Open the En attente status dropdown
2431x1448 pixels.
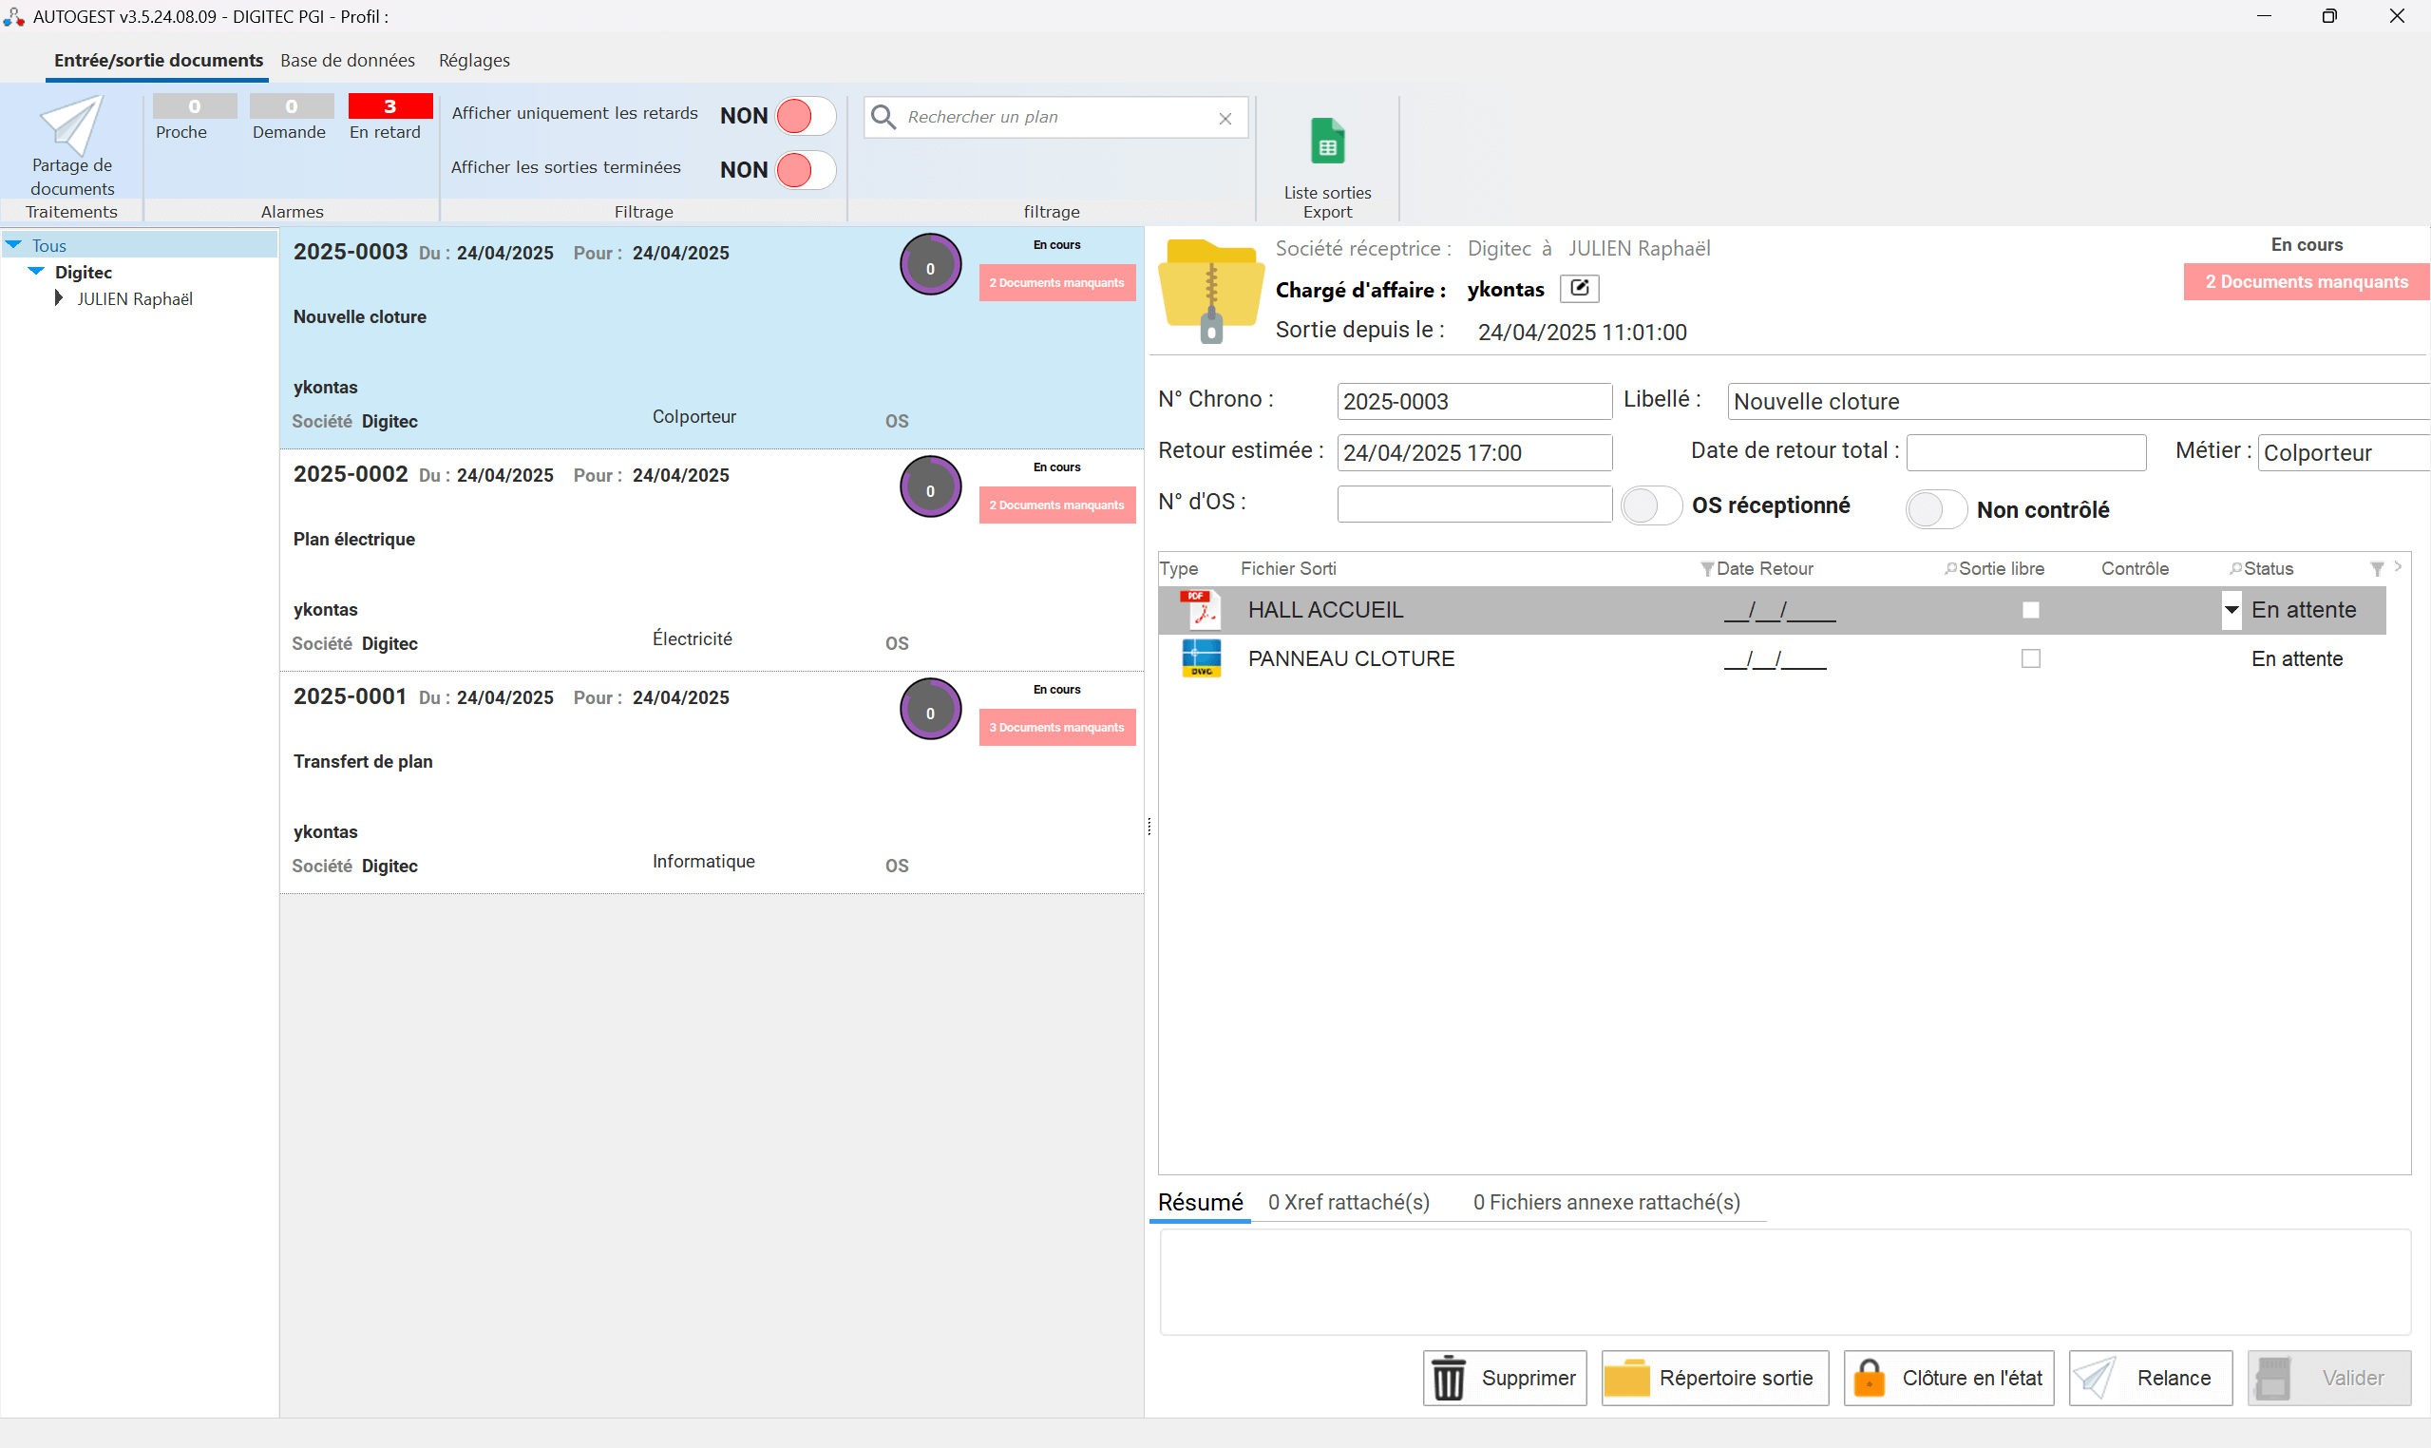[2232, 610]
